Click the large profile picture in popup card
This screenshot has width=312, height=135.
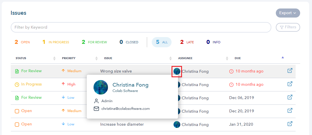coord(101,87)
